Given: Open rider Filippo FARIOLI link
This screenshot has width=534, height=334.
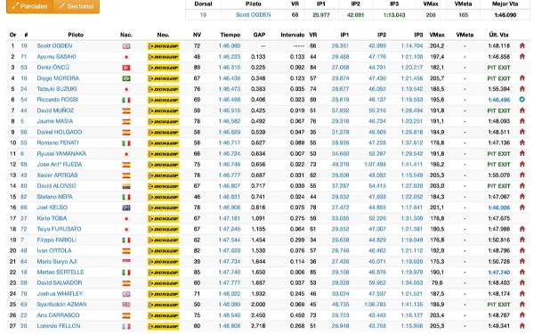Looking at the screenshot, I should coord(57,240).
